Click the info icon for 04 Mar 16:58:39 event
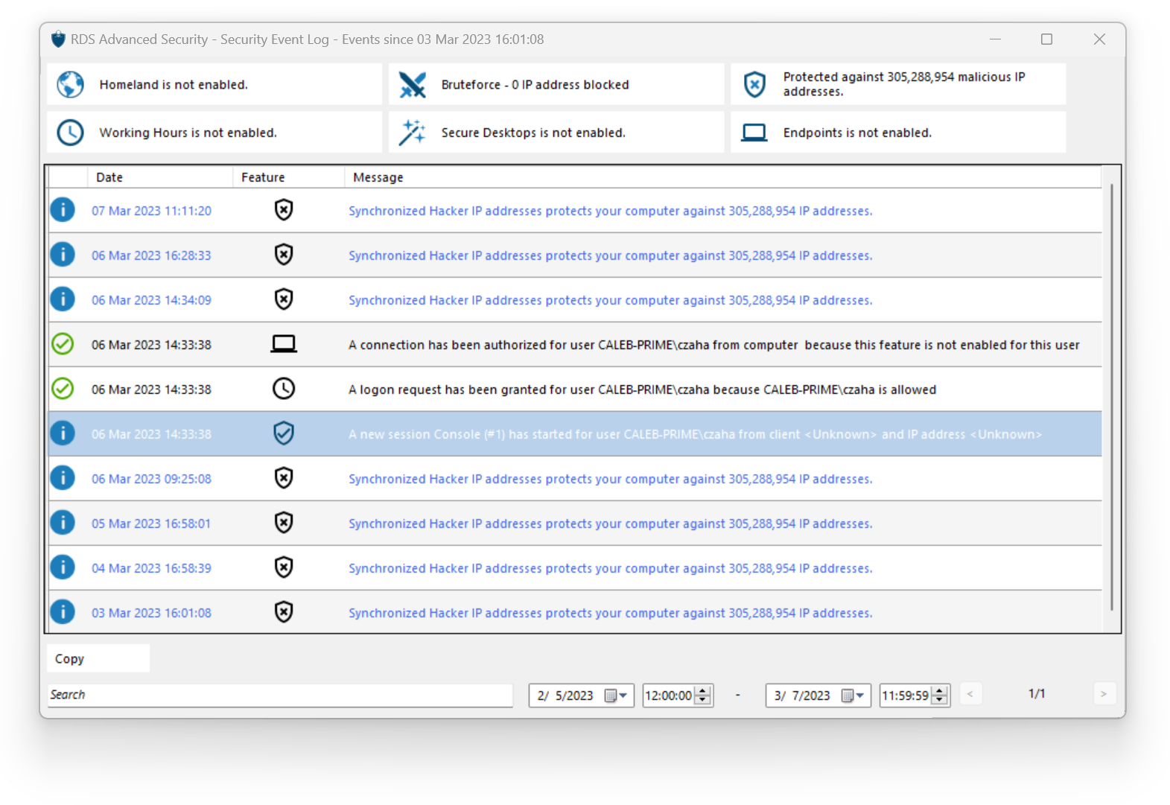1170x805 pixels. coord(63,567)
